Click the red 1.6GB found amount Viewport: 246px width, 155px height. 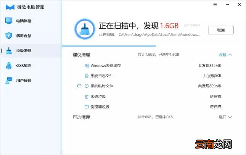click(x=169, y=26)
